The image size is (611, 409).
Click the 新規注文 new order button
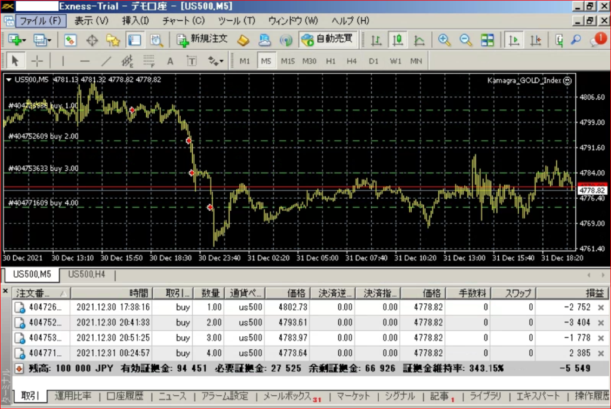202,41
